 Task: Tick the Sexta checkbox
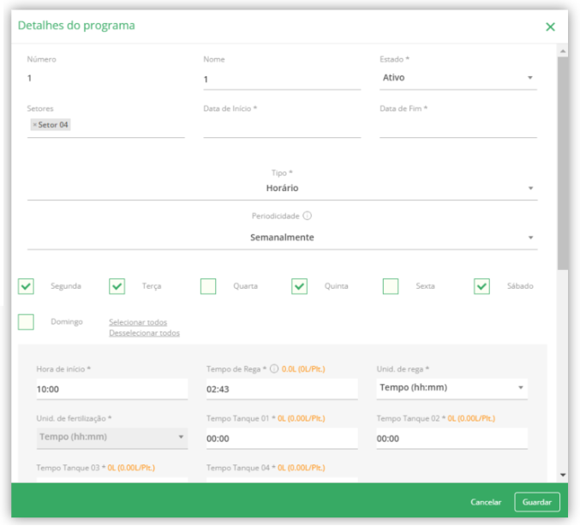[391, 286]
